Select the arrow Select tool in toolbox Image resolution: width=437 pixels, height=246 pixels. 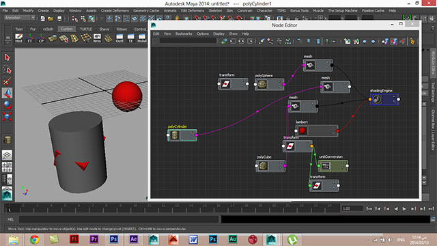[x=7, y=57]
